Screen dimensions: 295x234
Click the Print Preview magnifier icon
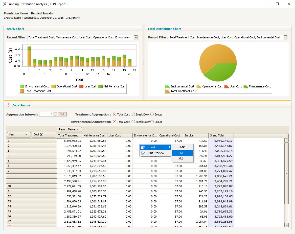pyautogui.click(x=143, y=153)
